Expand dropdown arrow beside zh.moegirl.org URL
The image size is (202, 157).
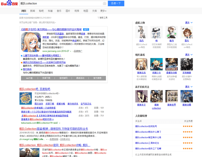47,139
